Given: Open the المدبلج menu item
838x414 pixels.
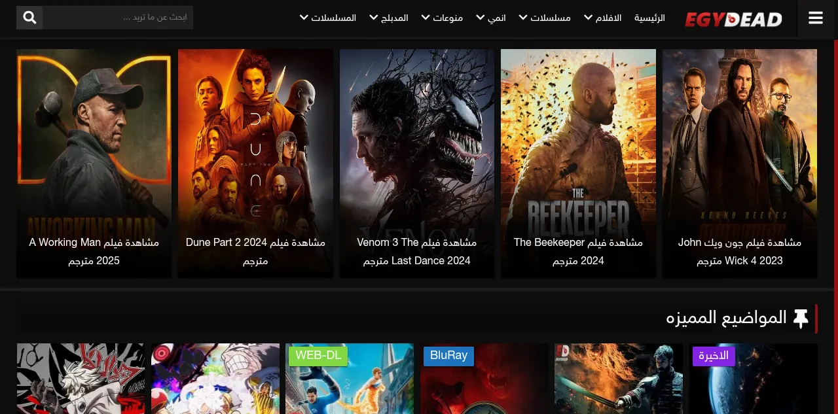Looking at the screenshot, I should [x=395, y=18].
